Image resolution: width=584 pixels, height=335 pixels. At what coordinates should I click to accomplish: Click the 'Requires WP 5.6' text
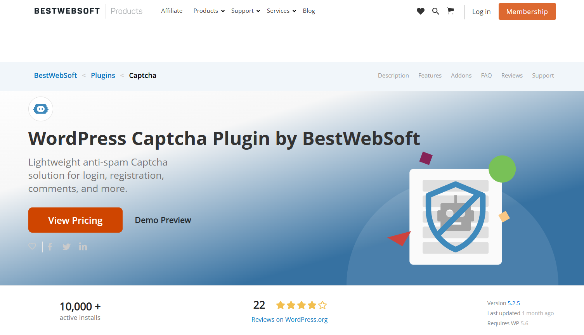[x=508, y=323]
